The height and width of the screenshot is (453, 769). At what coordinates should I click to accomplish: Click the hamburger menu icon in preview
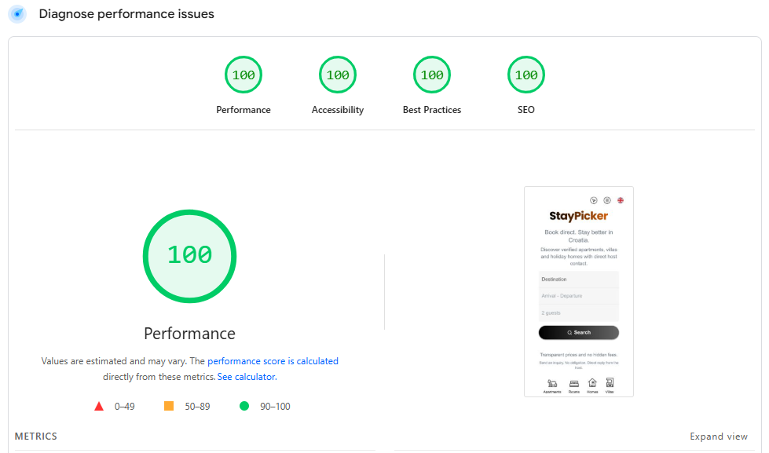click(607, 200)
